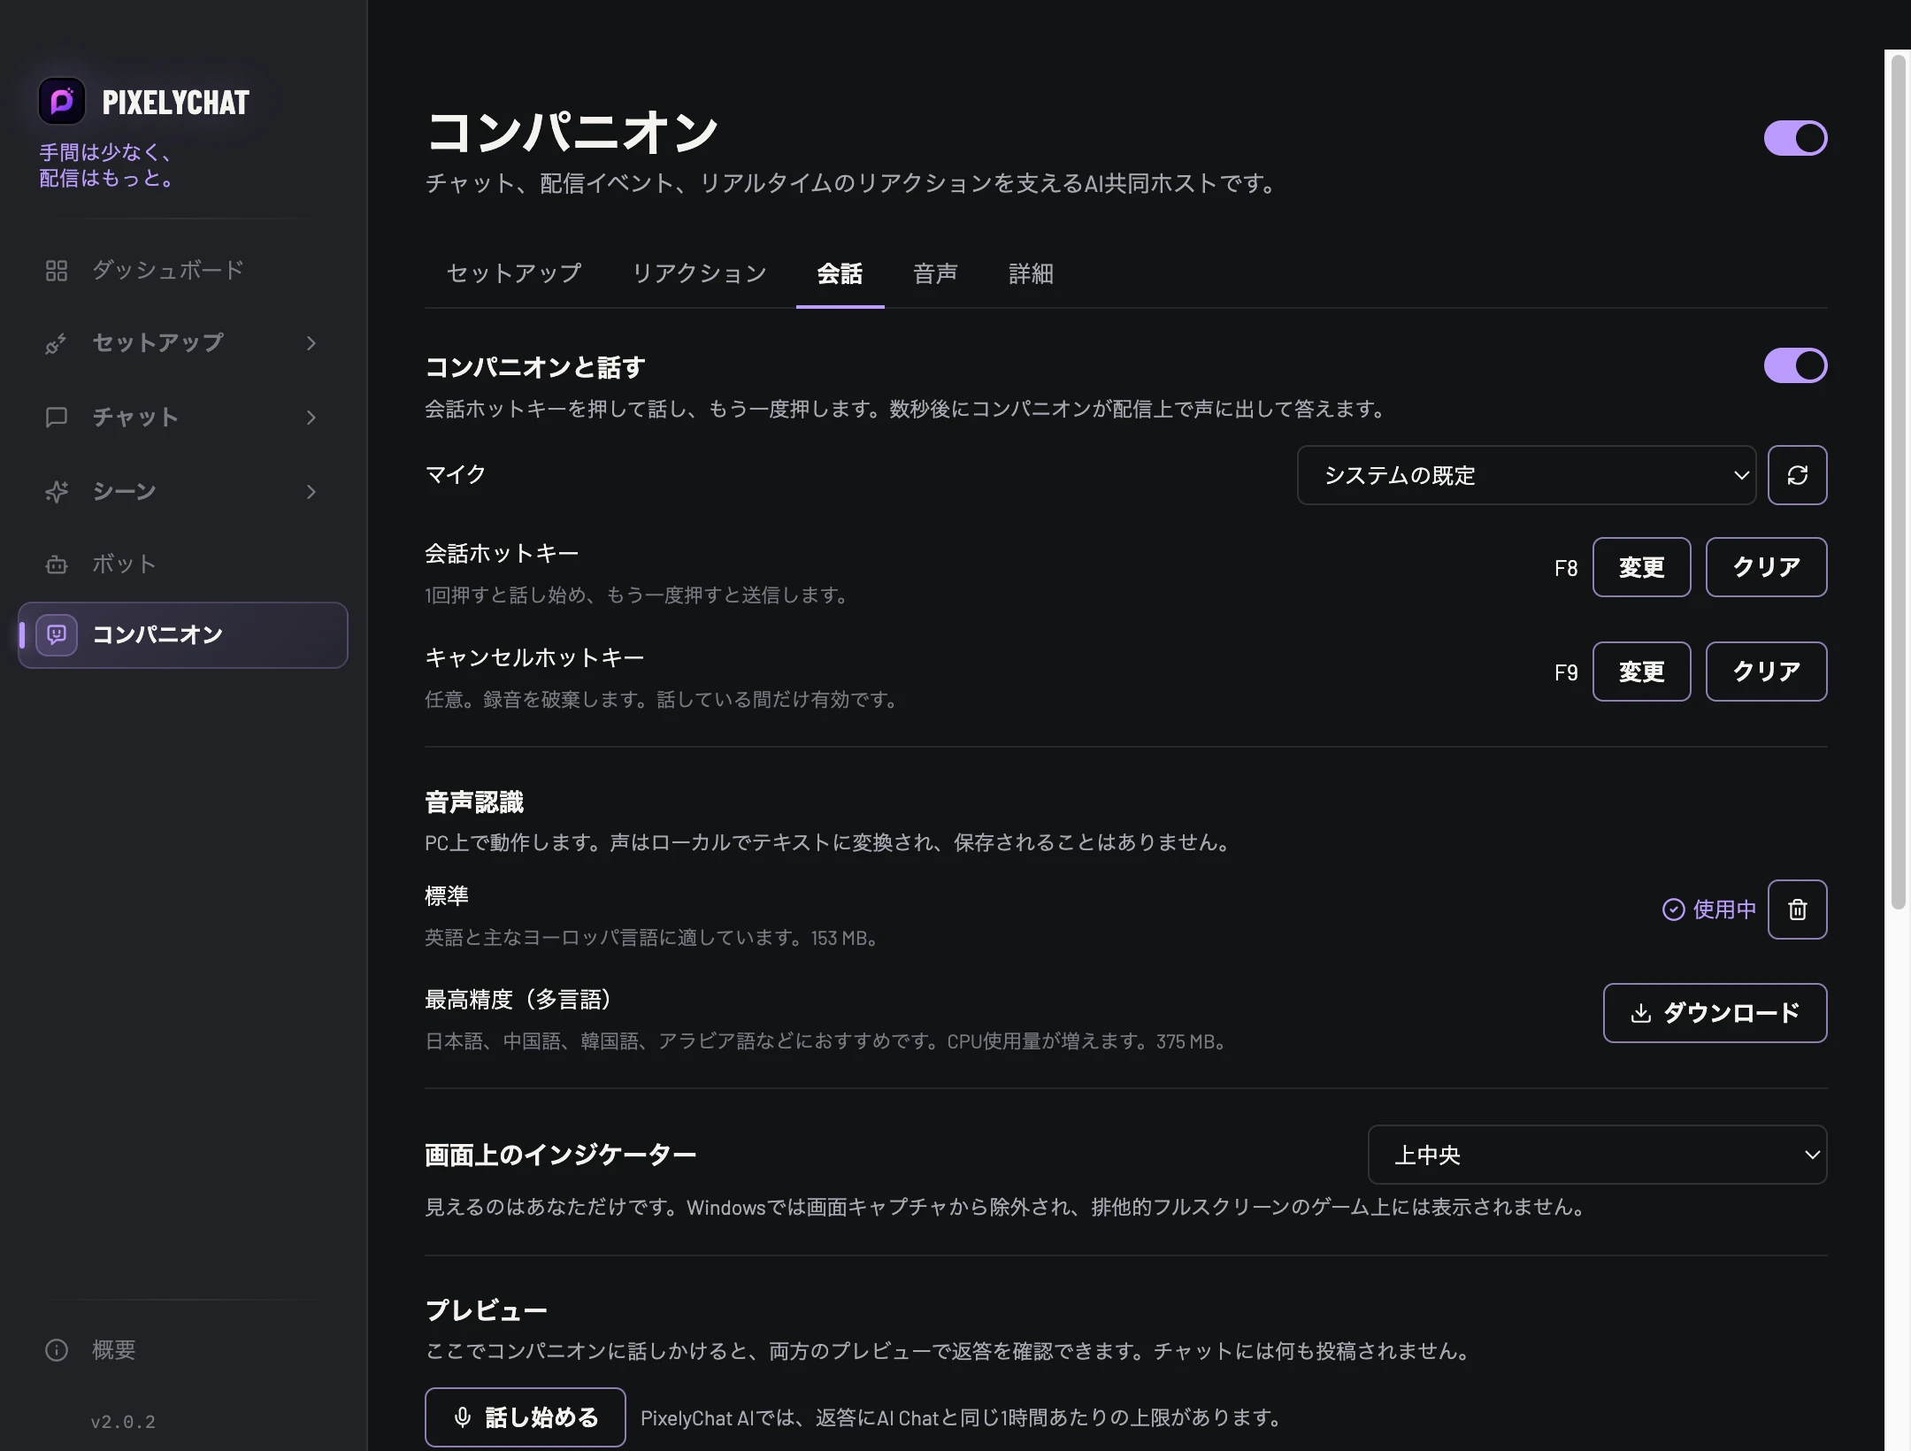Delete the 標準 speech model with trash icon

tap(1797, 910)
